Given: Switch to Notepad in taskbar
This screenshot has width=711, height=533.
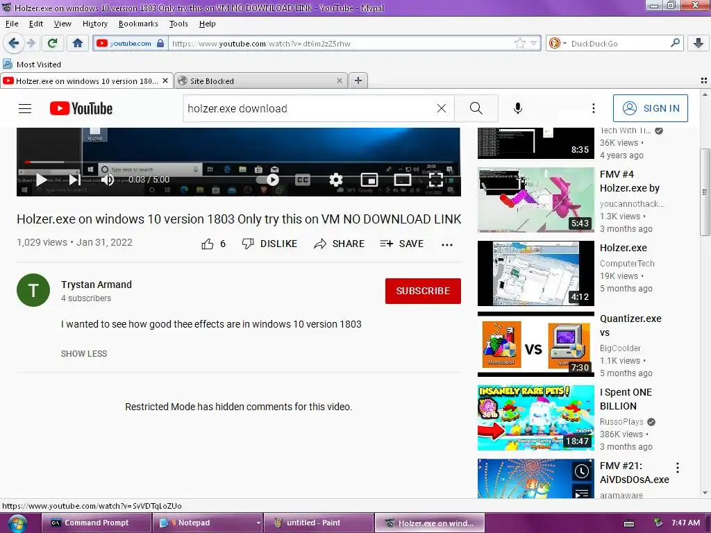Looking at the screenshot, I should [x=208, y=523].
